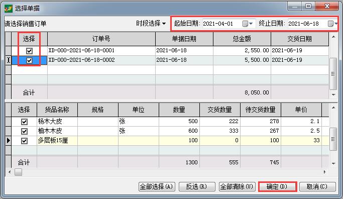343x199 pixels.
Task: Uncheck order XD-000-2021-06-18-0002 checkbox
Action: click(x=29, y=60)
